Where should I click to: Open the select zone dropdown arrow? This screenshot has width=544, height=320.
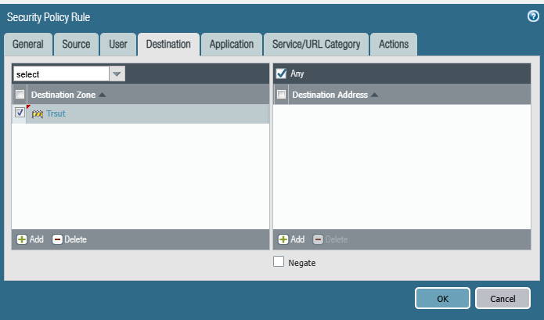pos(117,74)
